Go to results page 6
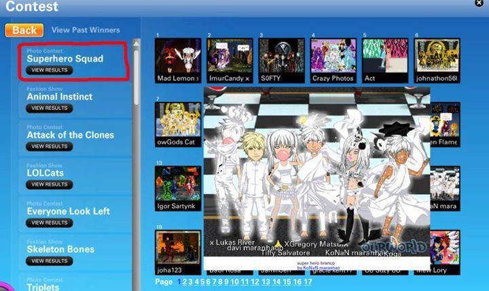This screenshot has height=291, width=489. tap(209, 282)
